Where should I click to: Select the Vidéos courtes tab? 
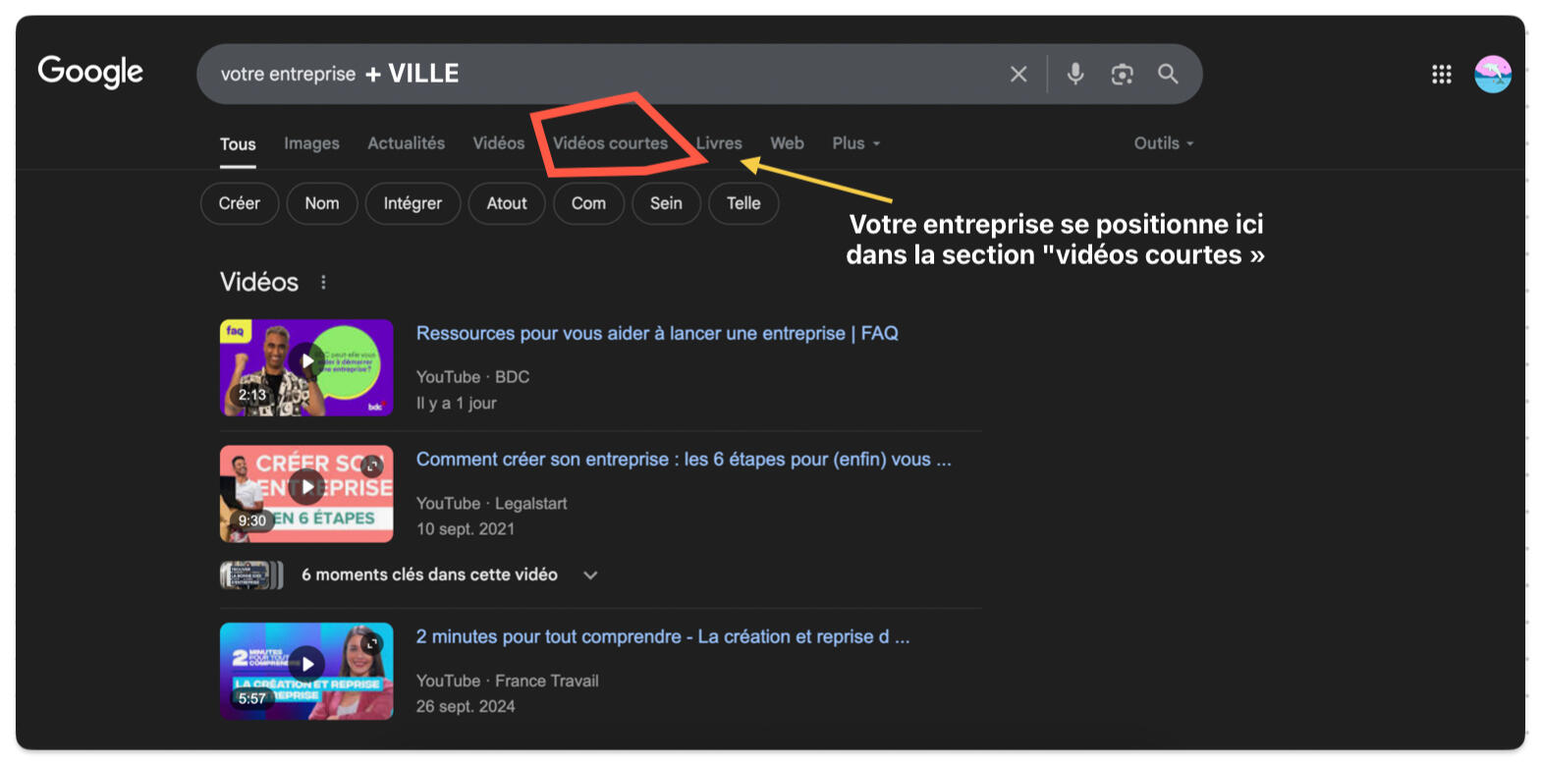(610, 143)
